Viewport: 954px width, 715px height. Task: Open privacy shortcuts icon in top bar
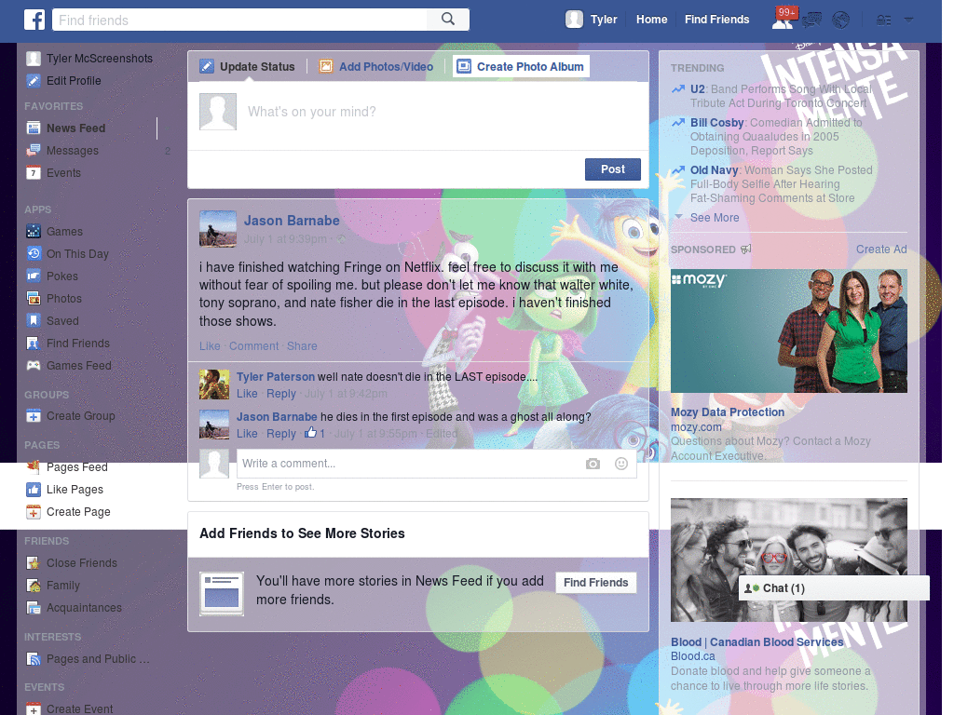pyautogui.click(x=883, y=20)
